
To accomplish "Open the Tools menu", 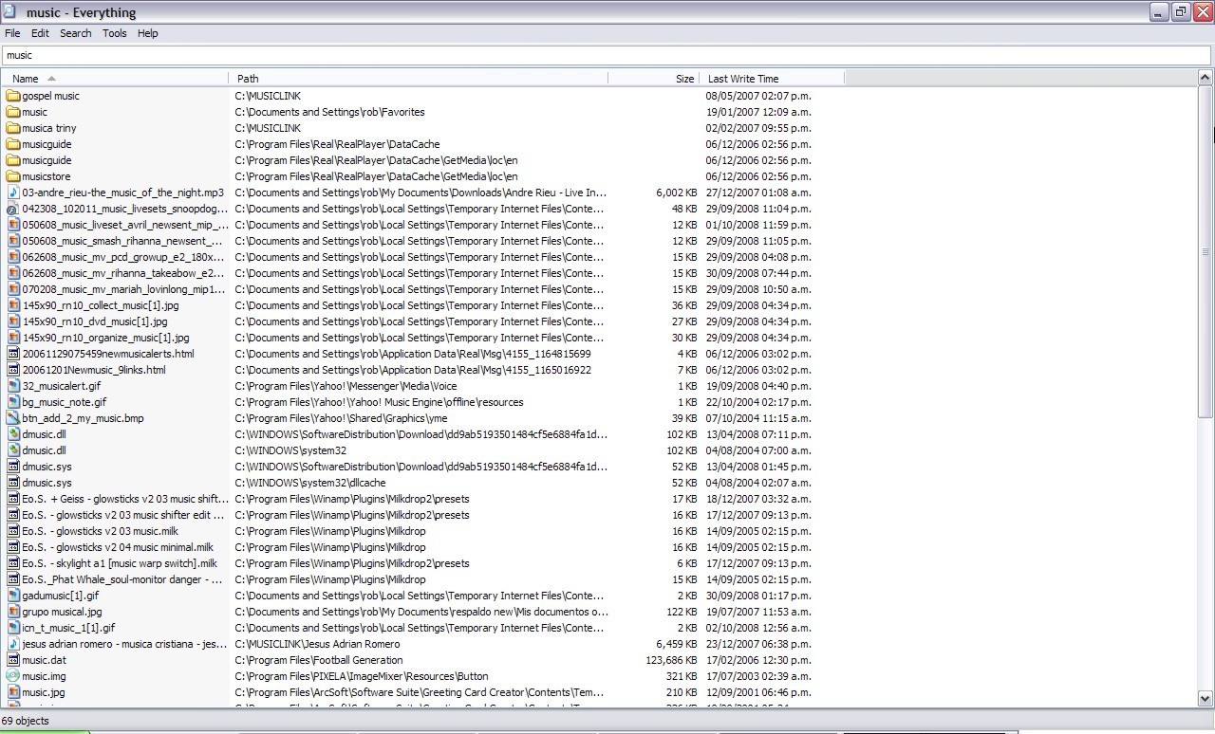I will [x=115, y=33].
